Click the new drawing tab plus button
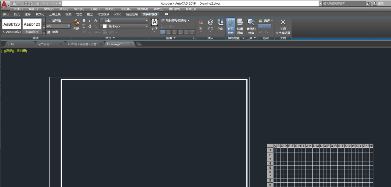391x187 pixels. [139, 44]
